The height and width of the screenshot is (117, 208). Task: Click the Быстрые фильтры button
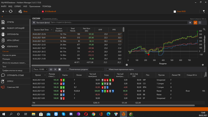point(41,23)
